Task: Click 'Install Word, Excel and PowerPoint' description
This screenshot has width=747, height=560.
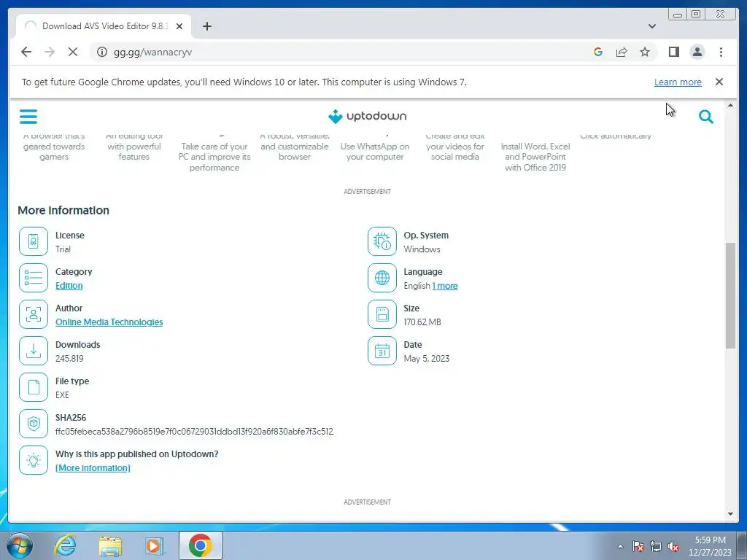Action: (x=535, y=157)
